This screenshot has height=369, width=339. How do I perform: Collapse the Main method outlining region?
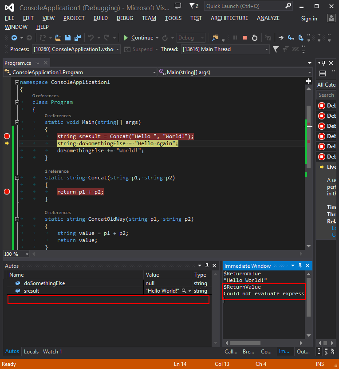(17, 122)
